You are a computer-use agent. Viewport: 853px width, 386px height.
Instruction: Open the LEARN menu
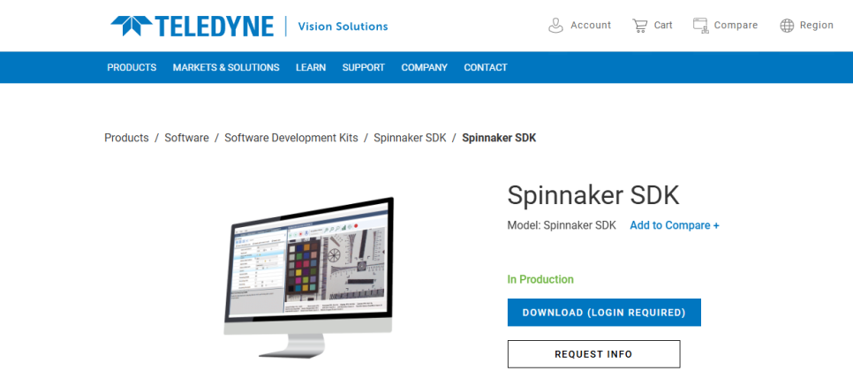coord(311,67)
